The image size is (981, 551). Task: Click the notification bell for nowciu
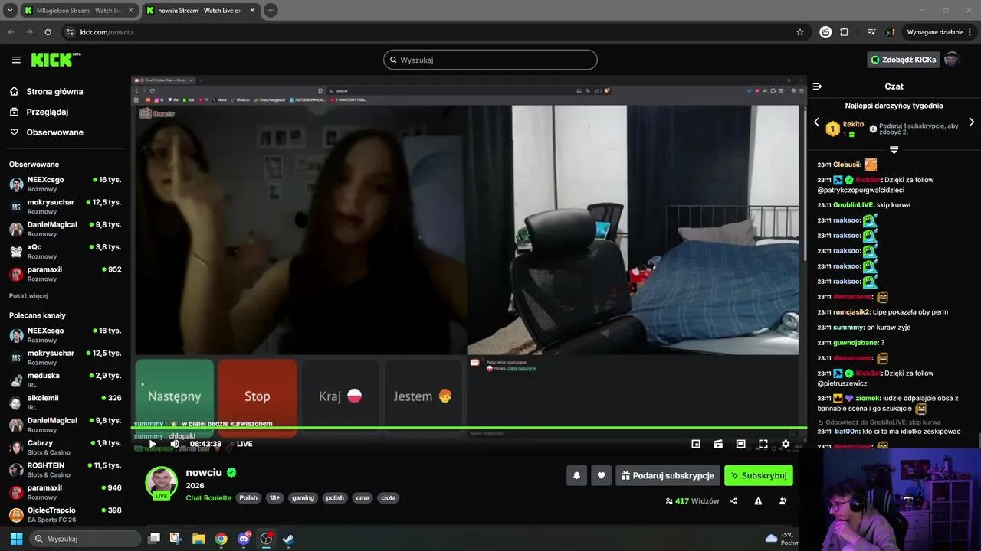pyautogui.click(x=577, y=475)
